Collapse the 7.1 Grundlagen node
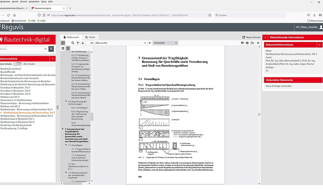 pyautogui.click(x=66, y=145)
